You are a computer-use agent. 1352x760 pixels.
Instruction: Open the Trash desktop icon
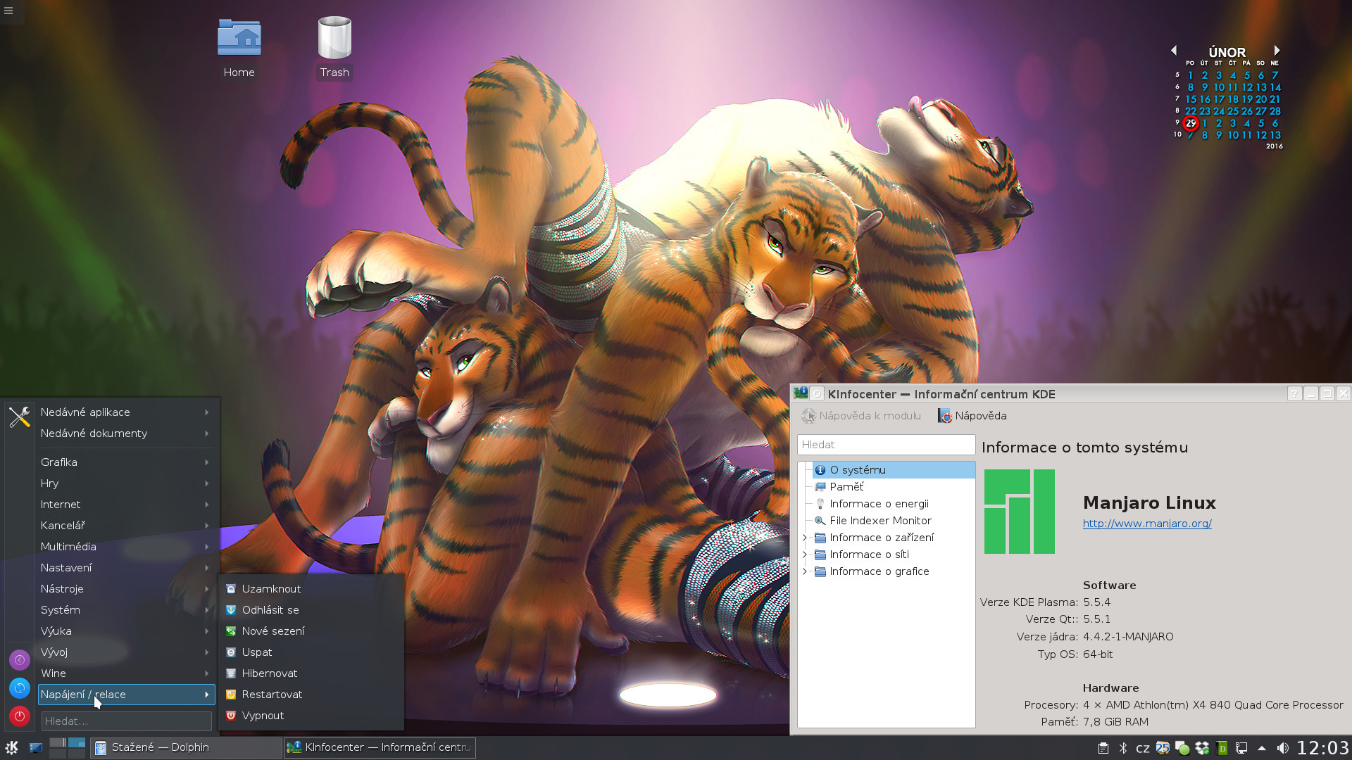[x=334, y=48]
